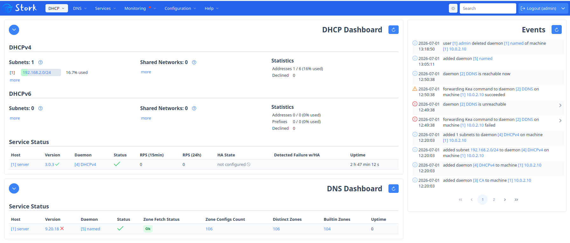This screenshot has width=570, height=243.
Task: Open help icon next to DHCPv4 Subnets
Action: [40, 62]
